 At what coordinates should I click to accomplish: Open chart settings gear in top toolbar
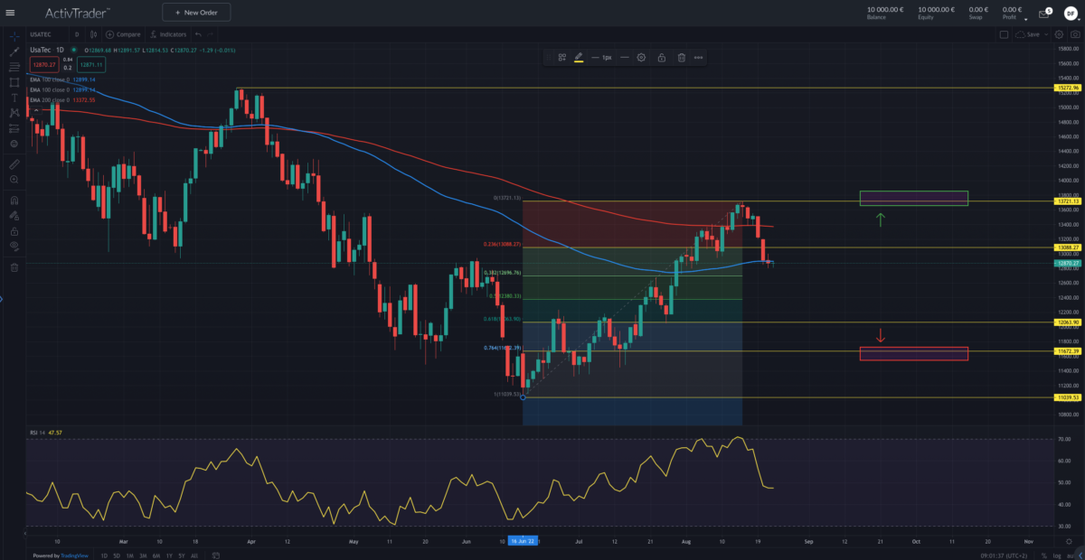[1059, 34]
